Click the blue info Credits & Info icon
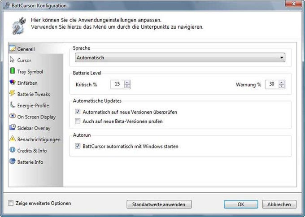This screenshot has width=305, height=217. click(x=12, y=150)
